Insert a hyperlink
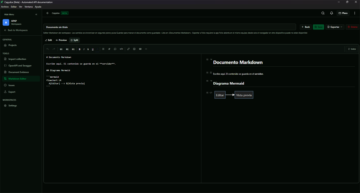The height and width of the screenshot is (193, 360). click(x=128, y=49)
